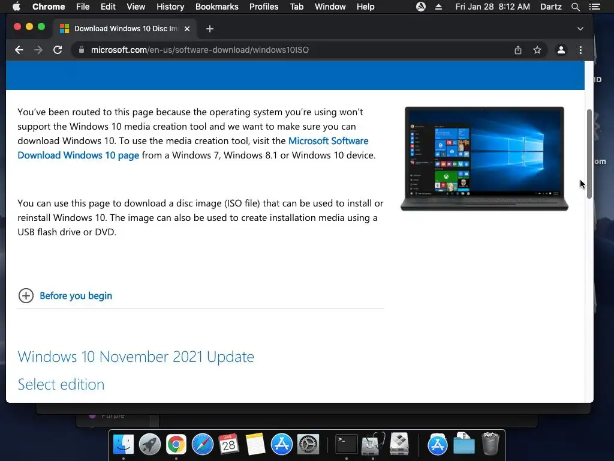Open the Trash in the Dock
The width and height of the screenshot is (614, 461).
pos(490,445)
